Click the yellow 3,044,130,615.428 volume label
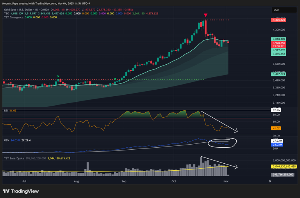The height and width of the screenshot is (198, 300). (x=283, y=166)
